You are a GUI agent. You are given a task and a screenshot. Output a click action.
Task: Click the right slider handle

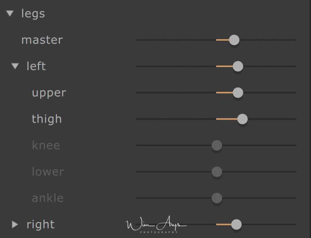click(236, 225)
